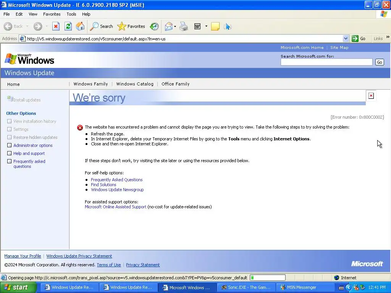Image resolution: width=391 pixels, height=293 pixels.
Task: Click the Go button beside address bar
Action: point(359,39)
